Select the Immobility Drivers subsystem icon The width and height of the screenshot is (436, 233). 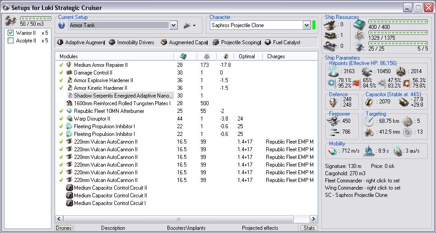point(112,42)
